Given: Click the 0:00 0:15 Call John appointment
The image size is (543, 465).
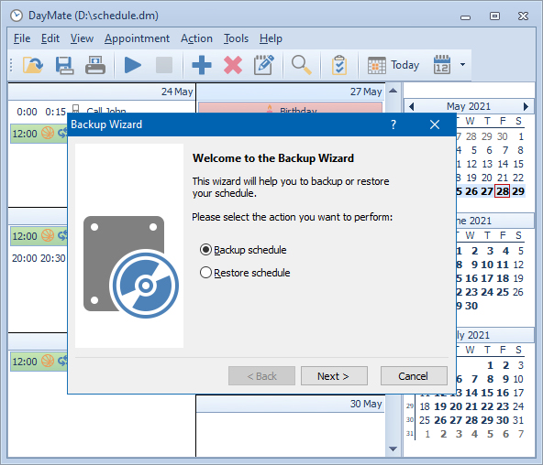Looking at the screenshot, I should click(72, 111).
